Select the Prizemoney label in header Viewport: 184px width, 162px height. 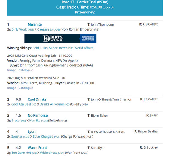click(x=85, y=12)
